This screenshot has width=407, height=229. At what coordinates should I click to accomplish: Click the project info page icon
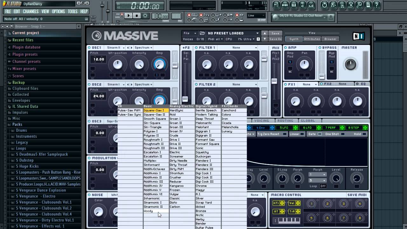(368, 5)
